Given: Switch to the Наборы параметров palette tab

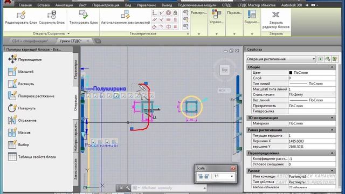Looking at the screenshot, I should (75, 136).
